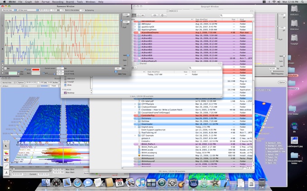Launch Safari from the Dock
The width and height of the screenshot is (307, 191).
(x=77, y=183)
